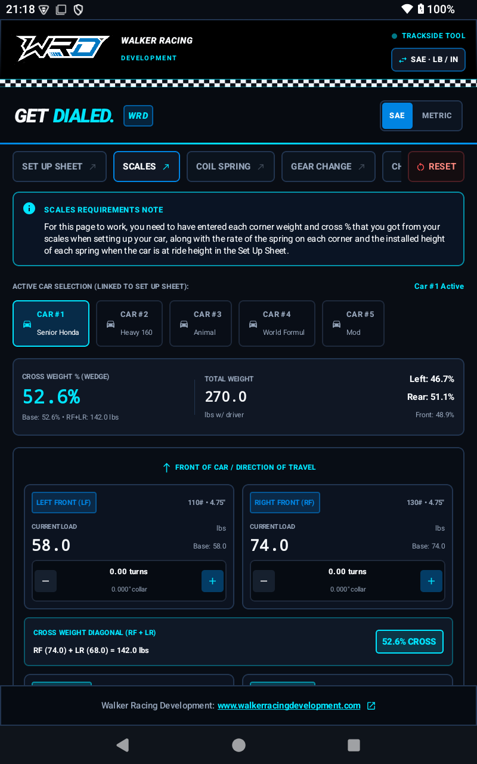477x764 pixels.
Task: Click the 'Car #1 Active' status text
Action: (x=439, y=286)
